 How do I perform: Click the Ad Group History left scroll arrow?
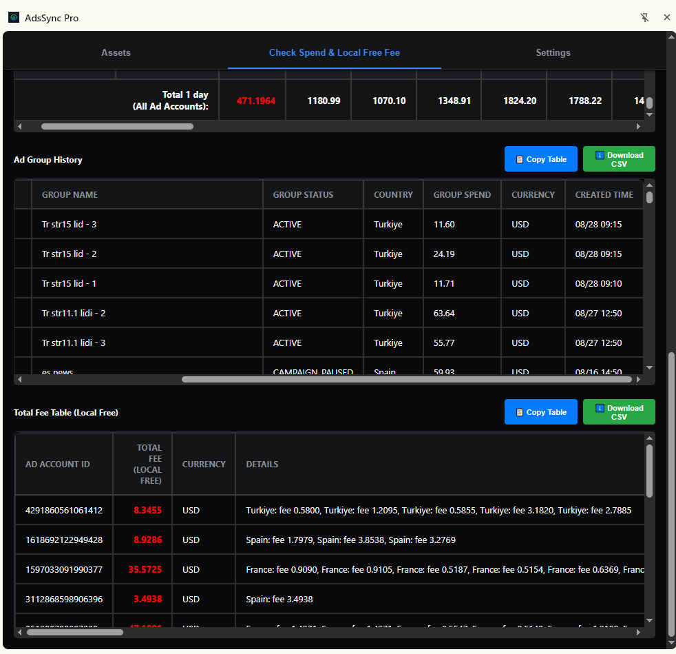click(x=19, y=380)
